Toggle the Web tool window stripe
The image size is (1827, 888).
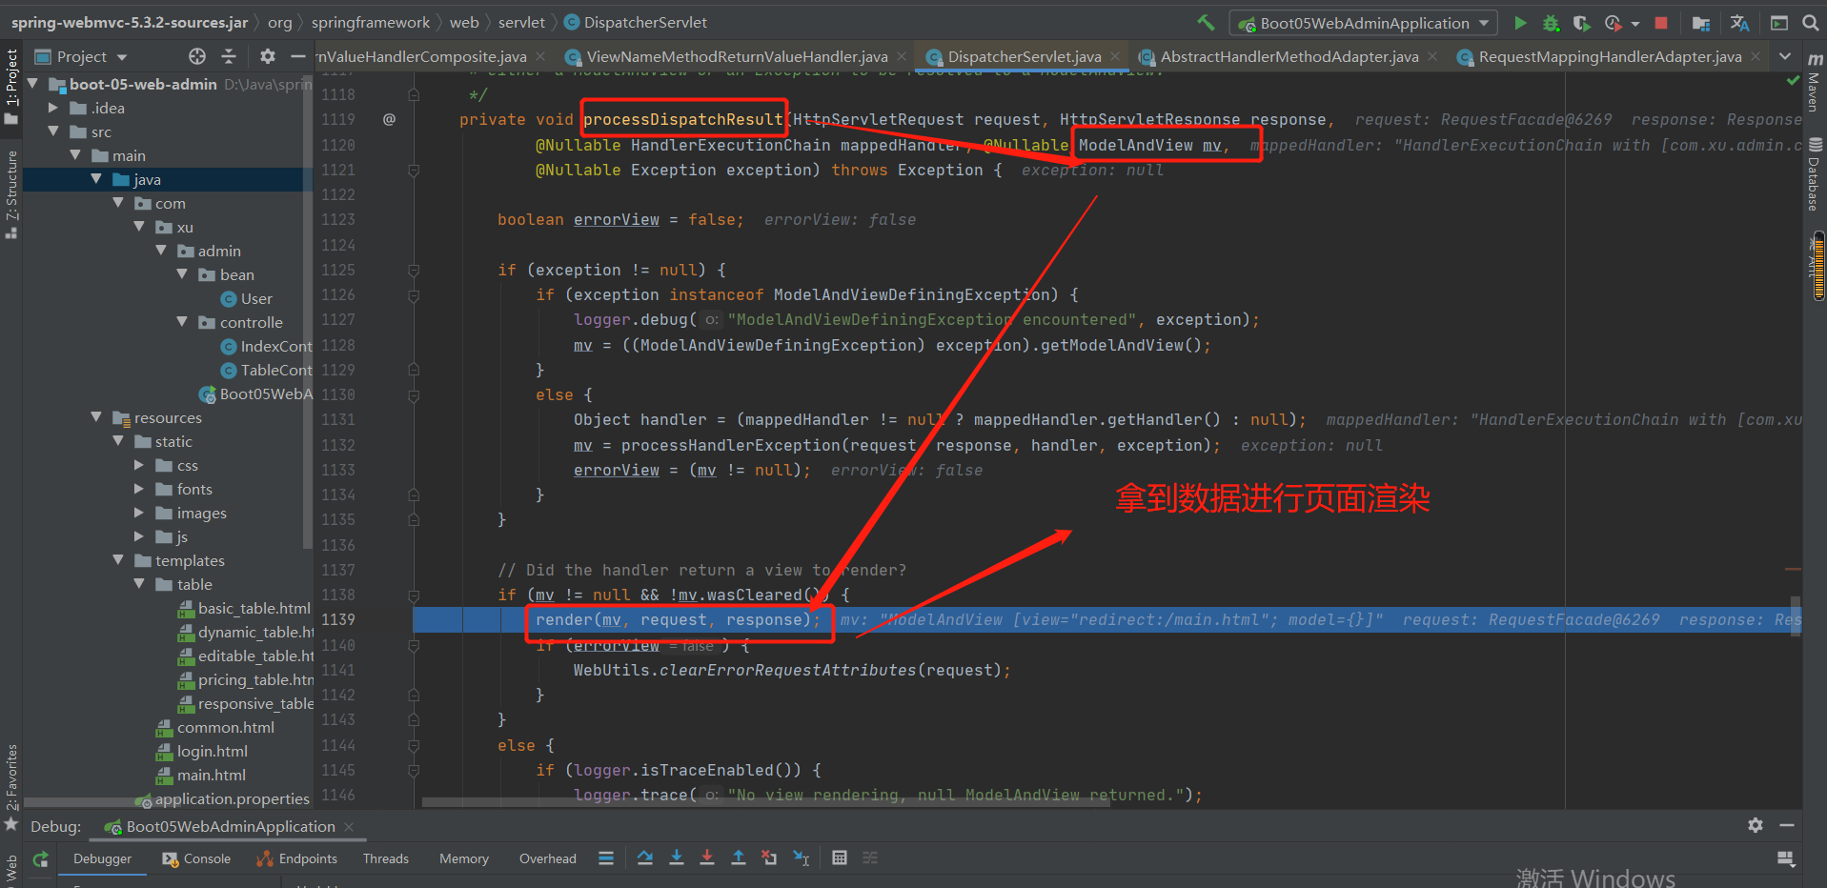[11, 870]
